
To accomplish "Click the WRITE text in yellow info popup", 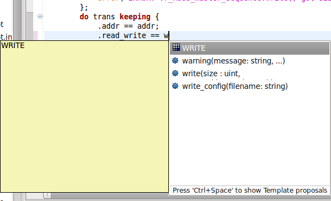I will pyautogui.click(x=13, y=45).
